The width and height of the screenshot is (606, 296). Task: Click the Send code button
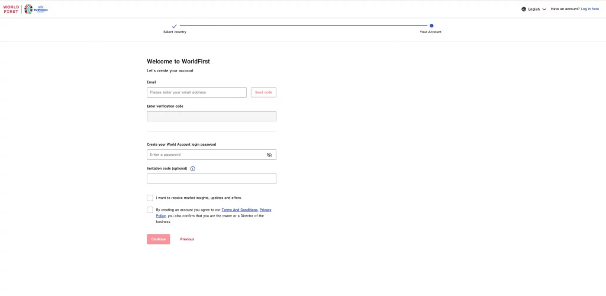pyautogui.click(x=263, y=92)
